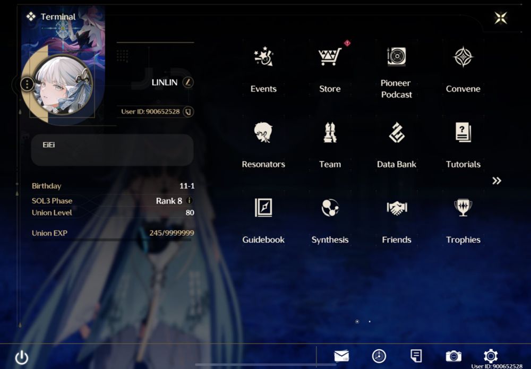531x369 pixels.
Task: Open the Trophies cup icon
Action: tap(463, 208)
